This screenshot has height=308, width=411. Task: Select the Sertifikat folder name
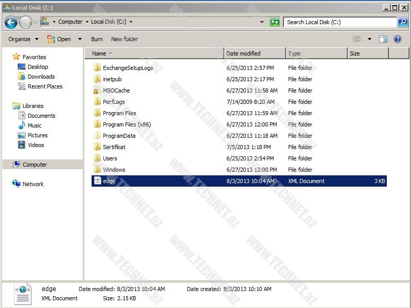coord(114,147)
